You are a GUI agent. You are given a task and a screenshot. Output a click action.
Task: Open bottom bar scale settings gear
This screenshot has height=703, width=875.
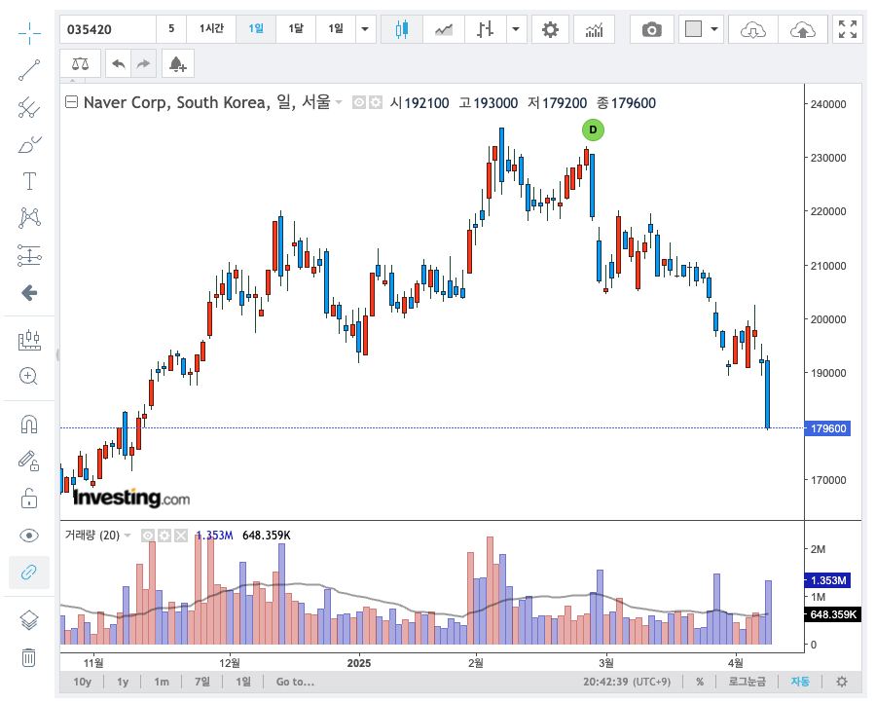[x=842, y=682]
